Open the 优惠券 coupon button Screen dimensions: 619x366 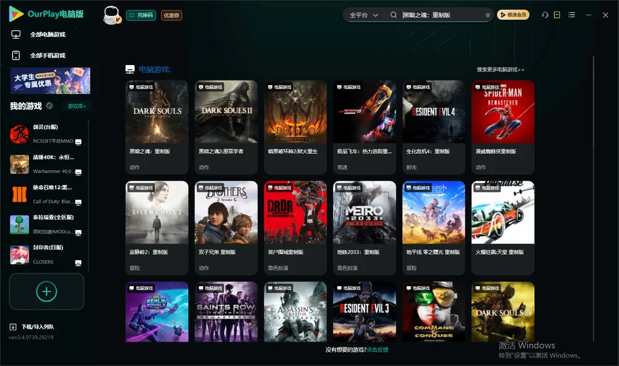(171, 15)
